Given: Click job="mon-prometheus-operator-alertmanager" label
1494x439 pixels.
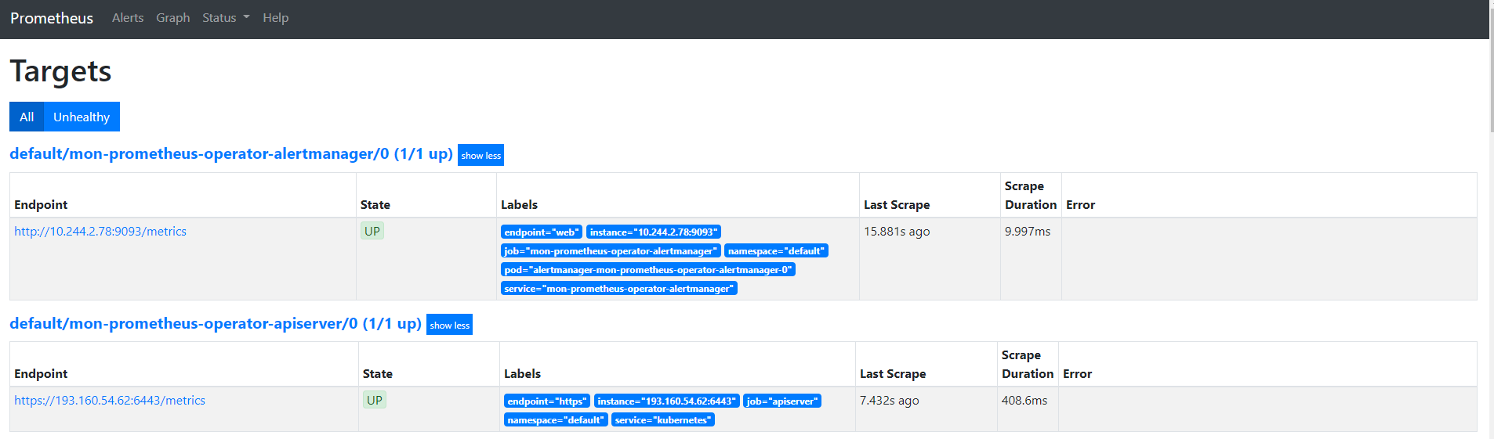Looking at the screenshot, I should [x=611, y=250].
